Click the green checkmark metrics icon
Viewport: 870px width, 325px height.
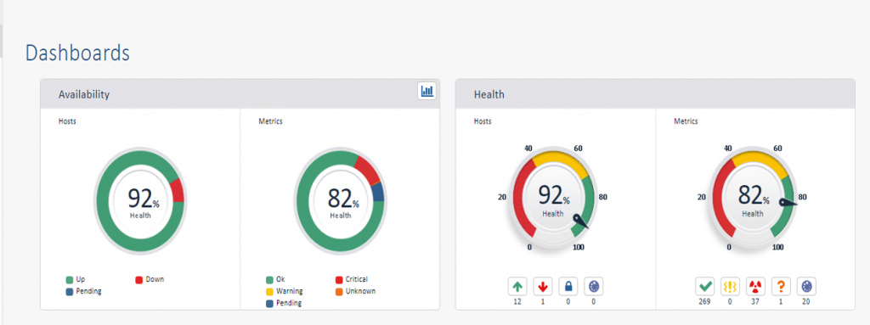pos(704,287)
